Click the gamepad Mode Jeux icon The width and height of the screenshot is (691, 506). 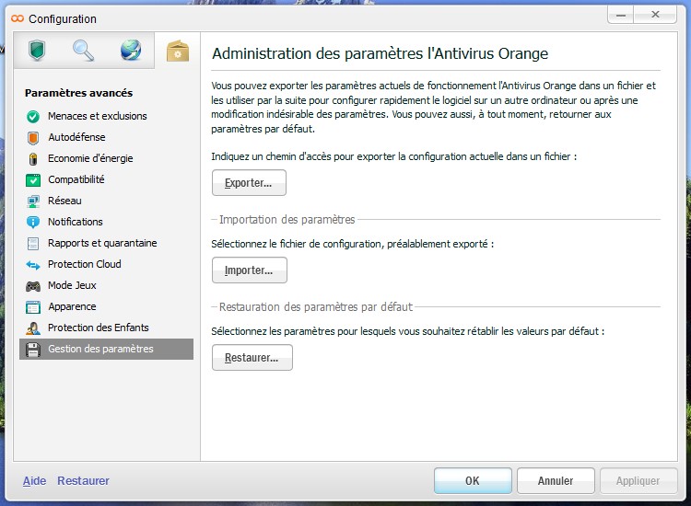[x=33, y=286]
